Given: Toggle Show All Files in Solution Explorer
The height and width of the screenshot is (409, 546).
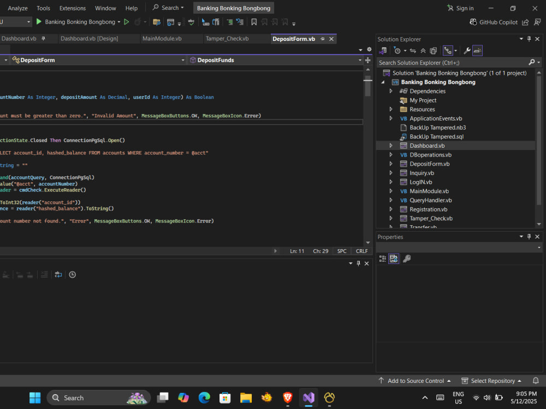Looking at the screenshot, I should pos(433,51).
